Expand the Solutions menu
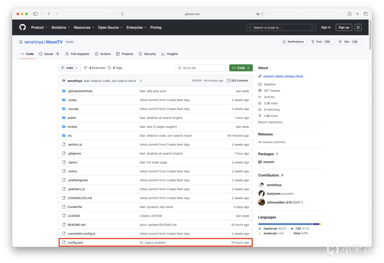 point(61,27)
